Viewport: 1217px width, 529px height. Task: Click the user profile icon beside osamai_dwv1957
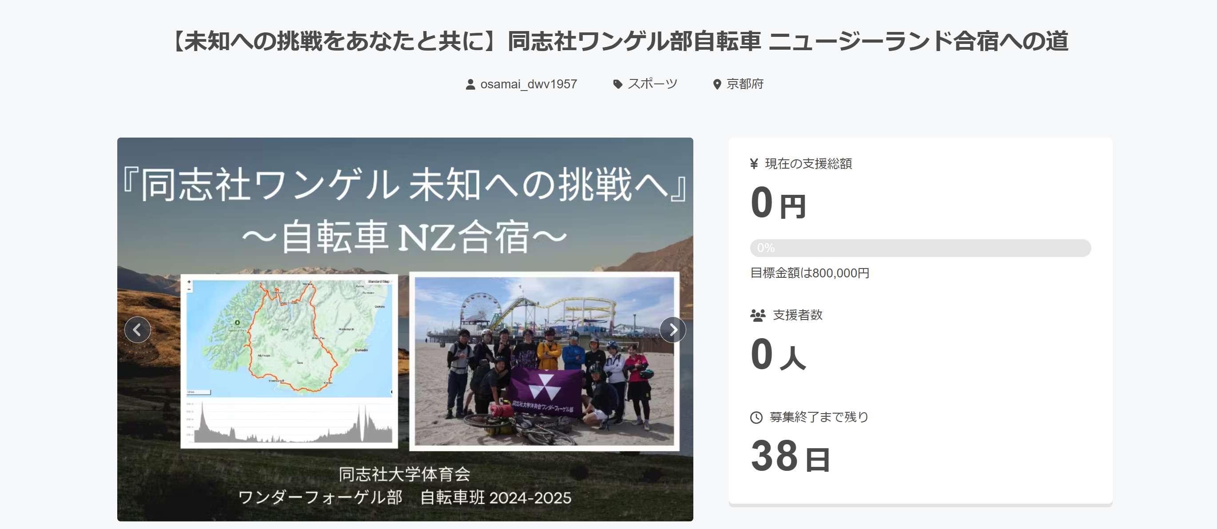pyautogui.click(x=470, y=84)
